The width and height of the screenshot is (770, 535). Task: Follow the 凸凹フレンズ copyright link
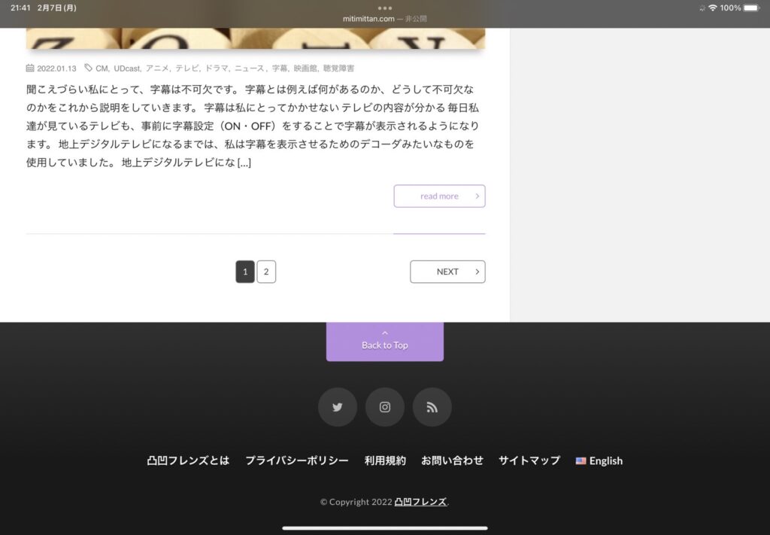(420, 502)
